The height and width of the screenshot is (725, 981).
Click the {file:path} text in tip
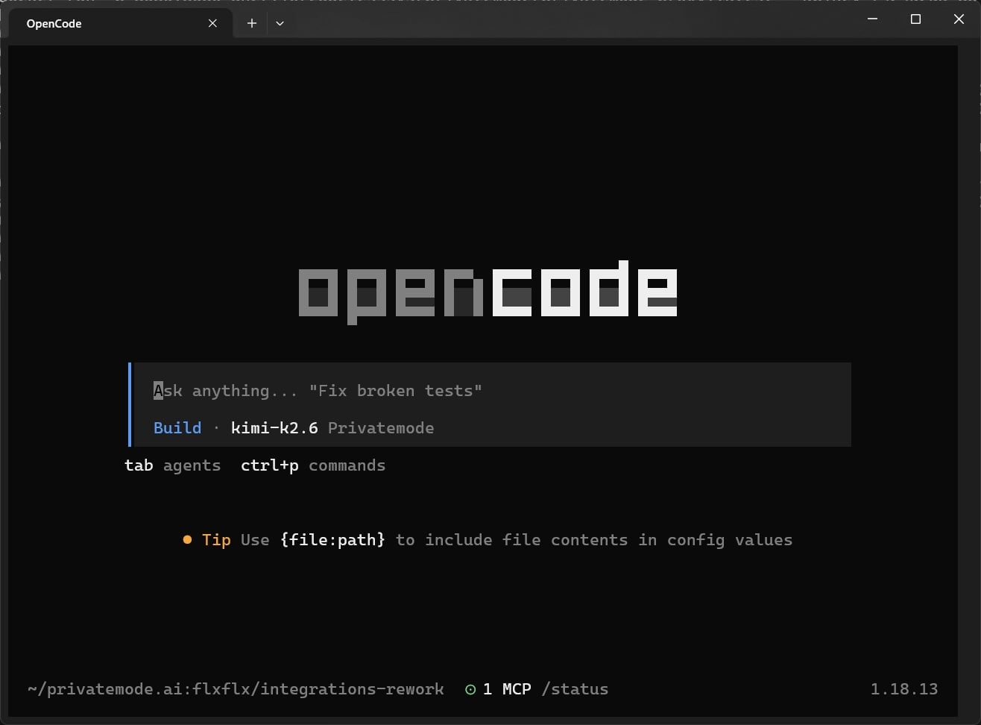[332, 540]
